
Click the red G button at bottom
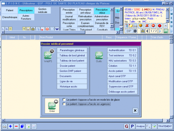127,126
